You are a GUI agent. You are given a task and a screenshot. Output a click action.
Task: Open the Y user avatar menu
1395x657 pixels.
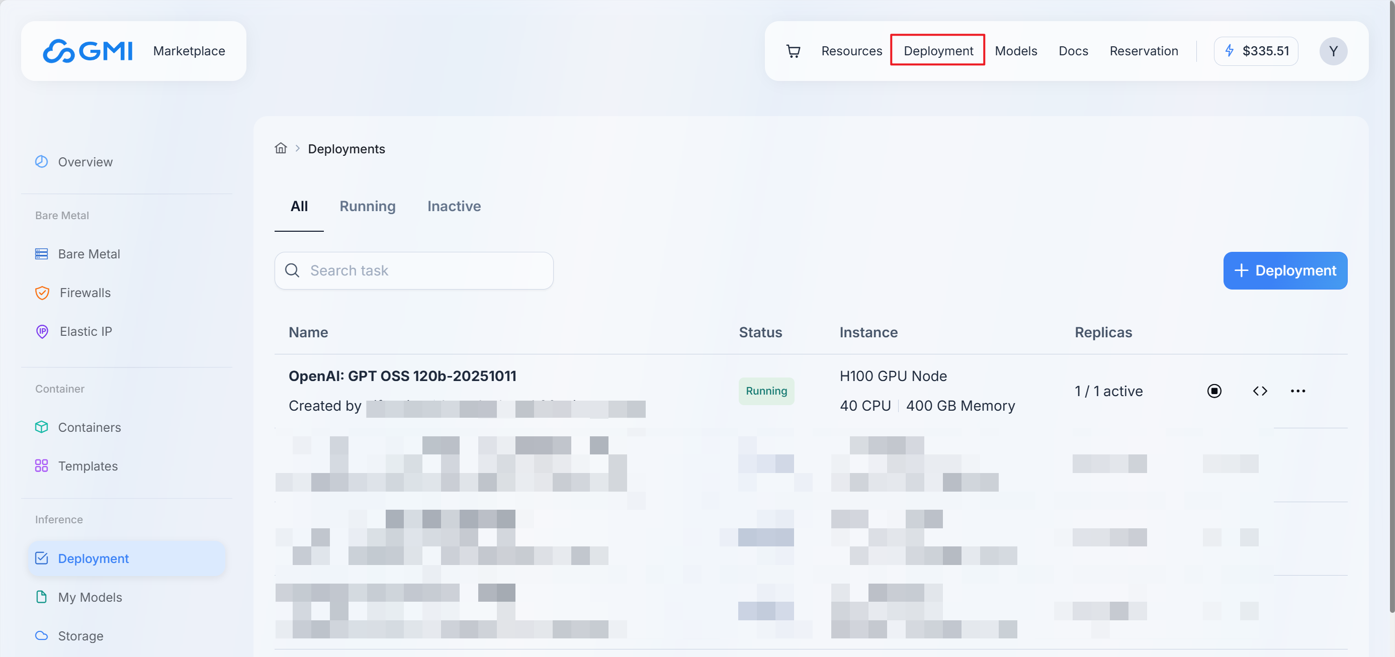coord(1333,51)
